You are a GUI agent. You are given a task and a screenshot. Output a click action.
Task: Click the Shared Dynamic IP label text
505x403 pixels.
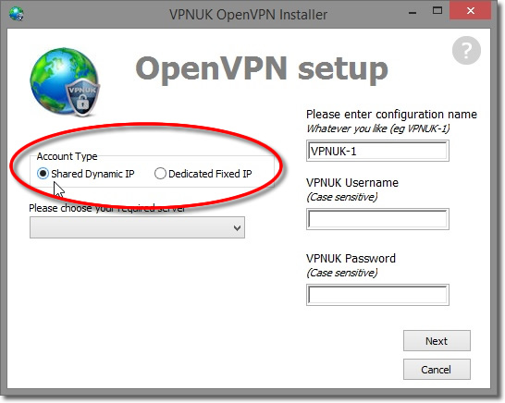pyautogui.click(x=92, y=174)
